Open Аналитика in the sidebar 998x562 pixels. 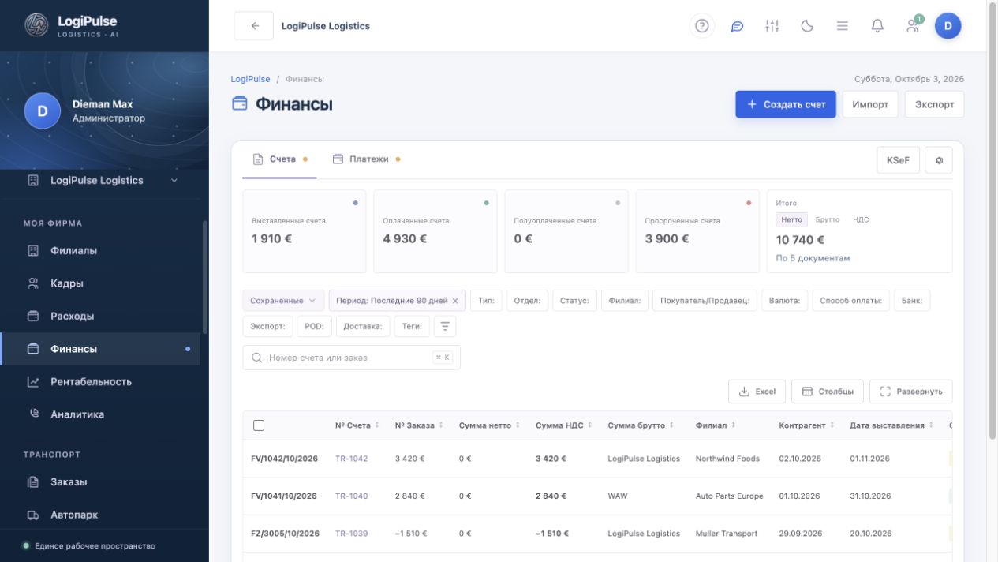[x=100, y=414]
